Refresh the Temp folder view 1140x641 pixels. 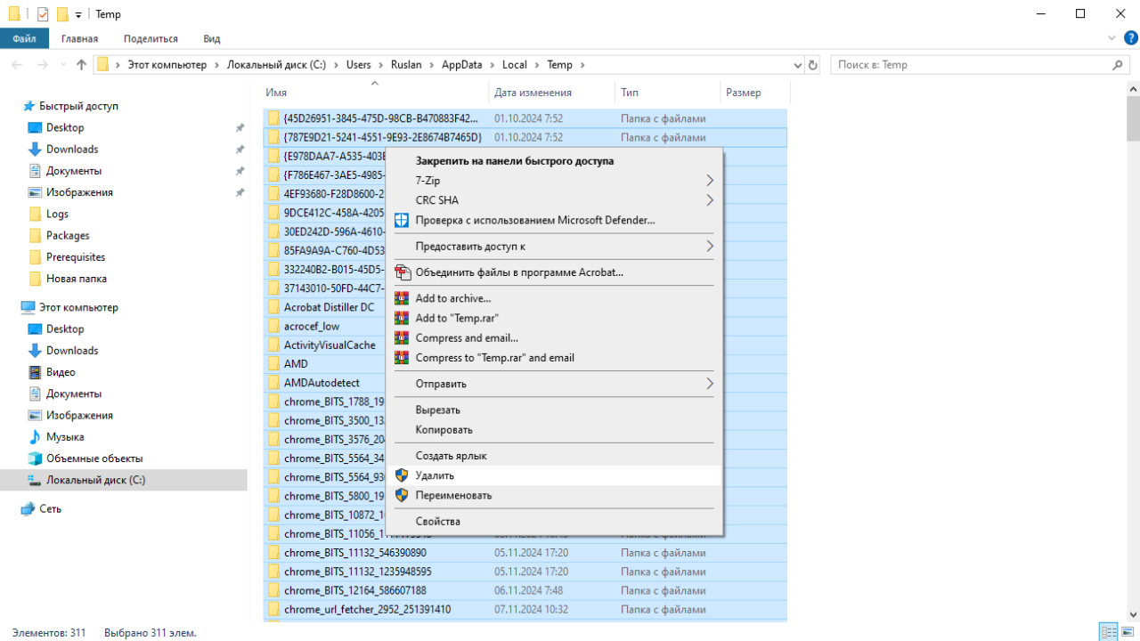812,65
